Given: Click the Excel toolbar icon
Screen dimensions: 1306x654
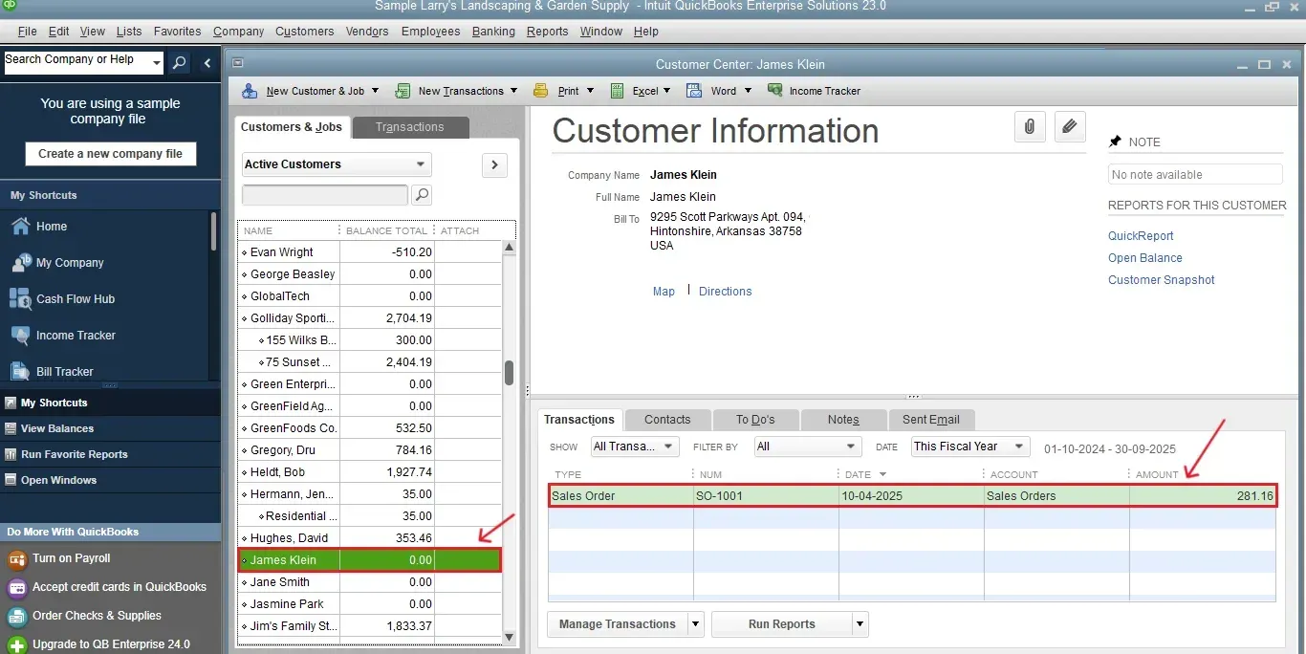Looking at the screenshot, I should 618,91.
